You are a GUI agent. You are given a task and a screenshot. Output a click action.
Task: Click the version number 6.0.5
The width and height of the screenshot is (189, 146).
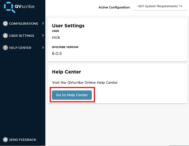[57, 53]
